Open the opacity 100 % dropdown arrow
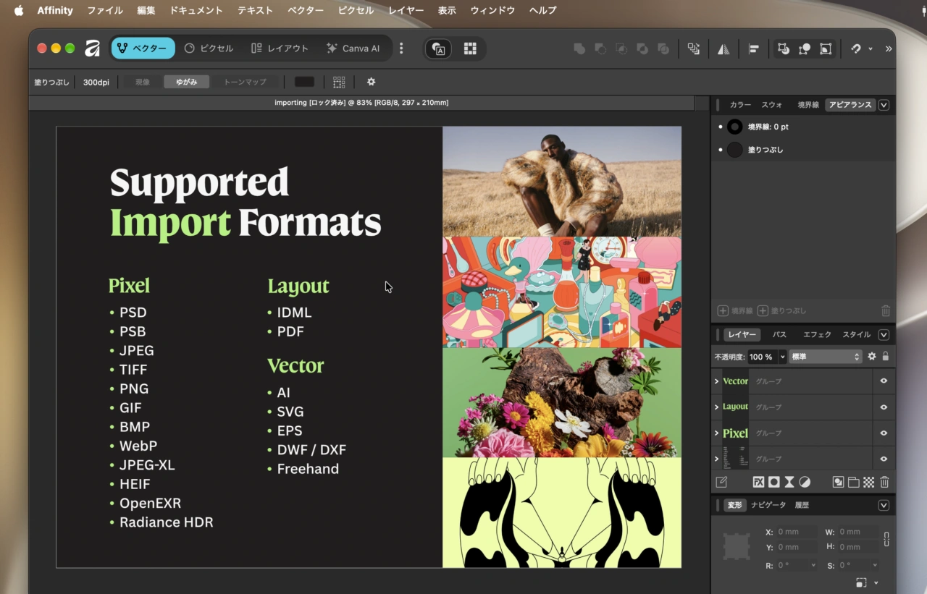The image size is (927, 594). tap(782, 357)
